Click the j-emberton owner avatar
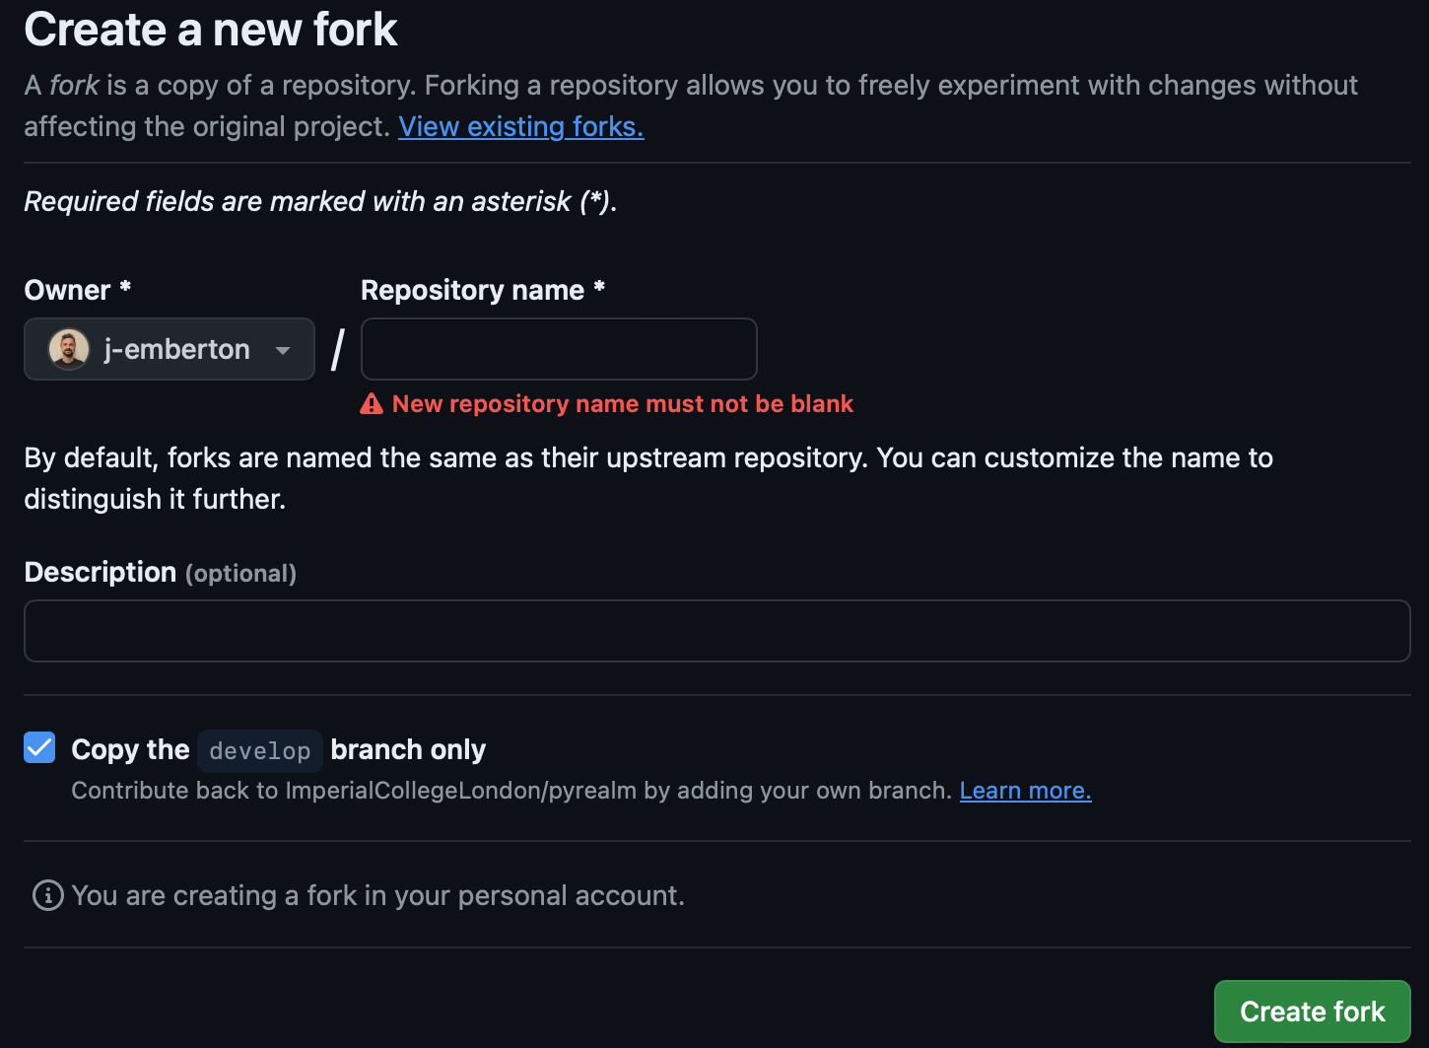 tap(69, 349)
